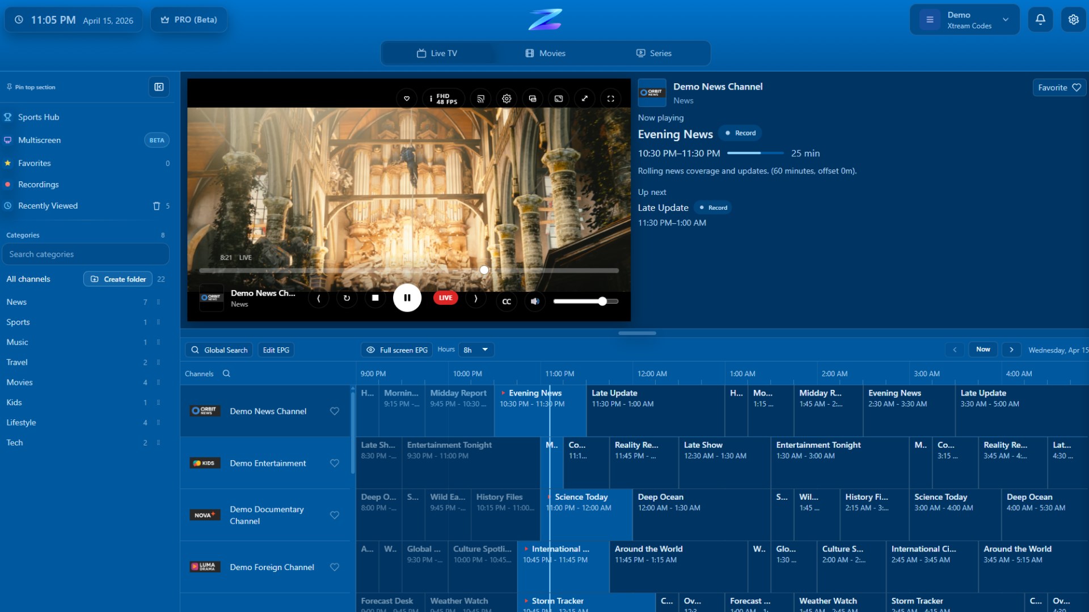This screenshot has height=612, width=1089.
Task: Go to previous channel in player
Action: 319,298
